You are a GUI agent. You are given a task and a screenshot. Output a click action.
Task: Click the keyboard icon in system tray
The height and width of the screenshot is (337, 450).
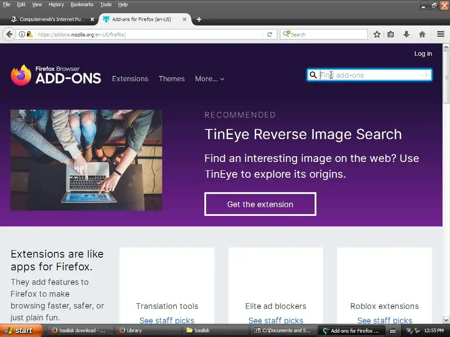393,331
